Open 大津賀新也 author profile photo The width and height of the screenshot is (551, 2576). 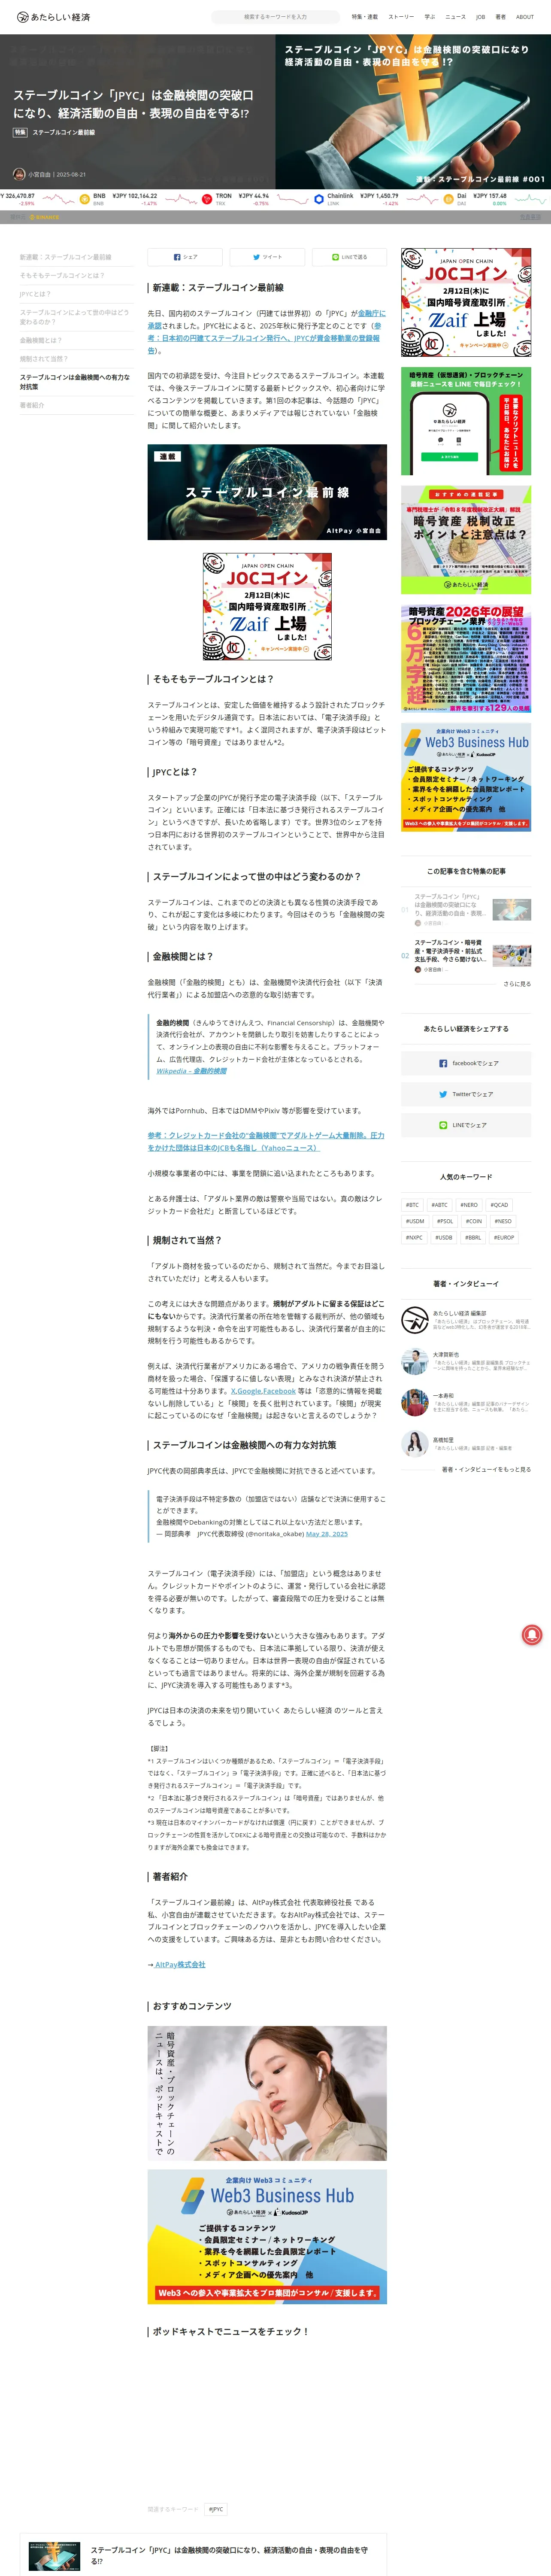(x=415, y=1361)
